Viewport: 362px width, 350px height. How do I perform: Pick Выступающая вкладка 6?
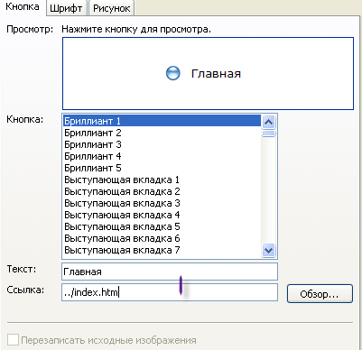click(x=162, y=238)
